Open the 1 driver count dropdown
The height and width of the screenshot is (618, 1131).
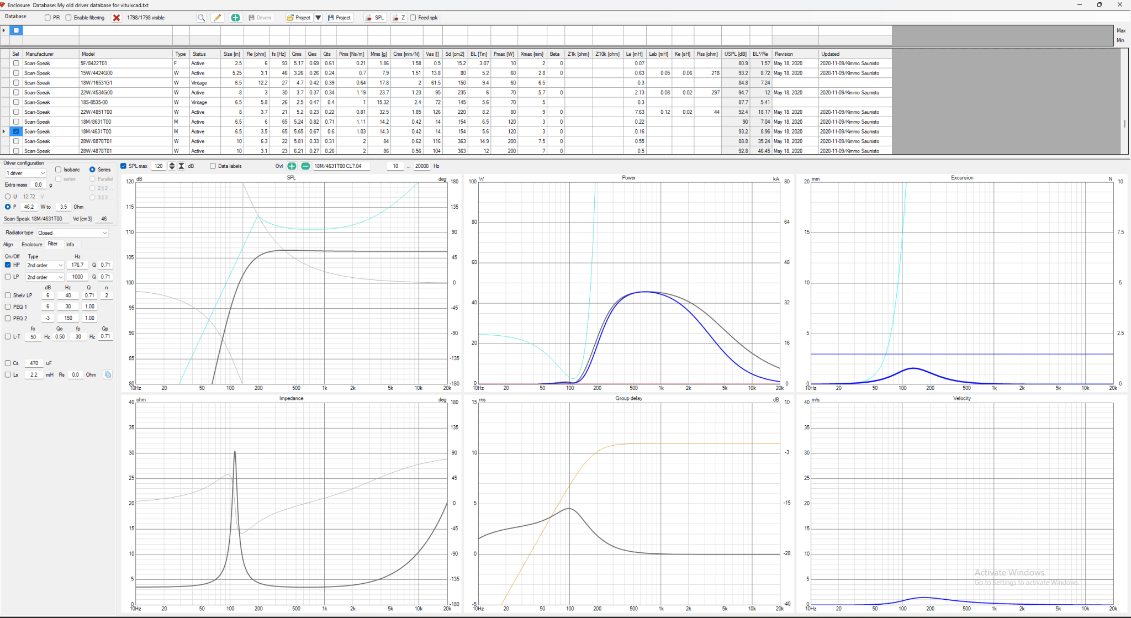point(25,173)
